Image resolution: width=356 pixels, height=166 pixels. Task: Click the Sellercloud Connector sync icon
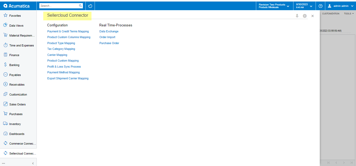(5, 153)
